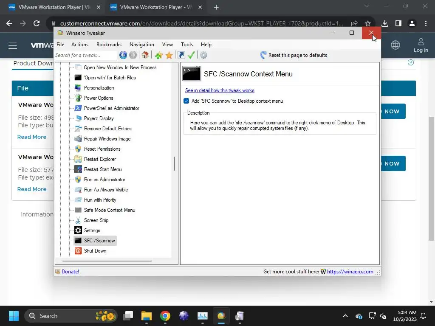The width and height of the screenshot is (435, 326).
Task: Click Add to bookmarks star-plus icon
Action: point(159,55)
